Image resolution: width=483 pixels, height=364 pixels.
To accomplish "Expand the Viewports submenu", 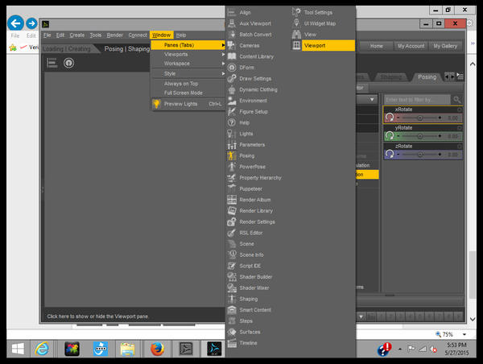I will tap(188, 54).
